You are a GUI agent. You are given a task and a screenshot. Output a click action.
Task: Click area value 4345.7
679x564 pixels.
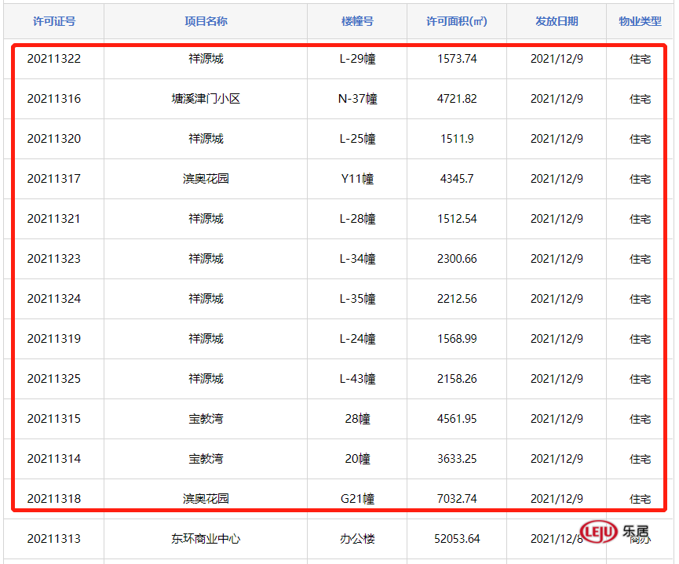457,179
